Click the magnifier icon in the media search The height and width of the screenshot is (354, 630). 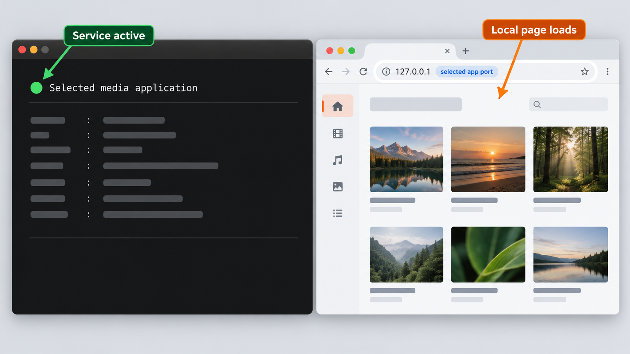click(537, 105)
